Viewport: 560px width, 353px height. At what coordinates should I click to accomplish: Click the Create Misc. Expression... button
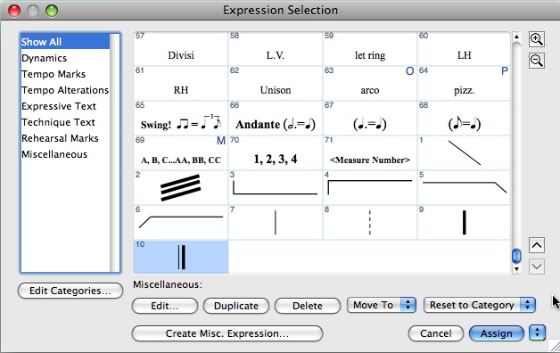pos(227,333)
